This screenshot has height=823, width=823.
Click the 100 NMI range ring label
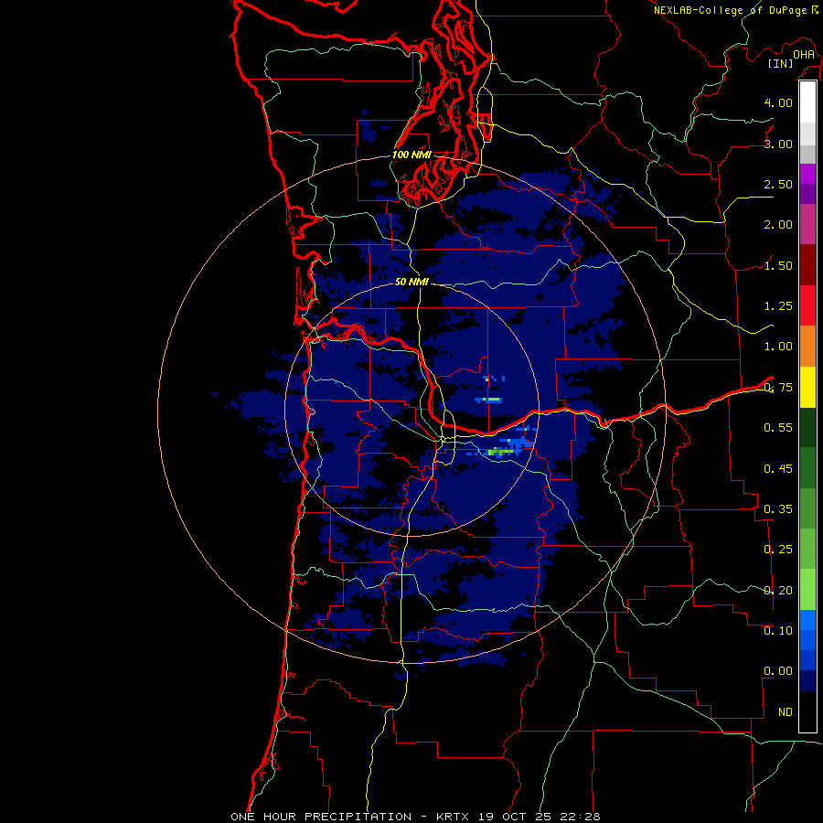(x=412, y=155)
